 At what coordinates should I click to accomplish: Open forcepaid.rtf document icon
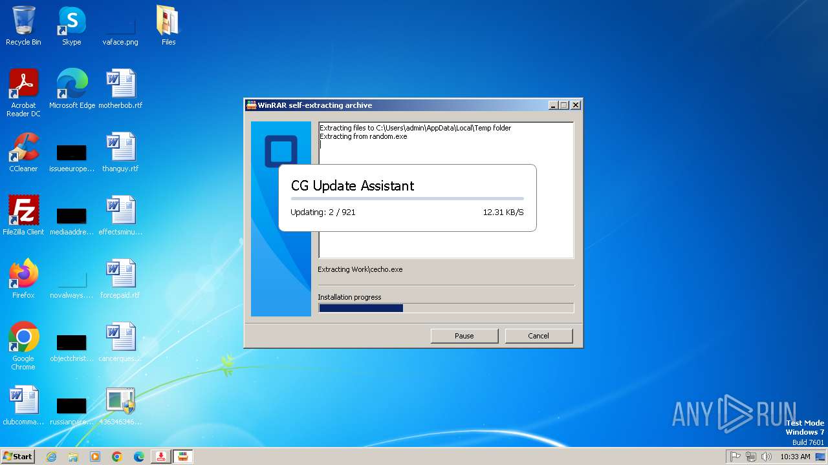(x=120, y=279)
